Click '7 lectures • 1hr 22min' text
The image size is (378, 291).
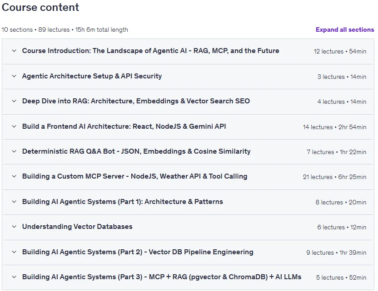(x=337, y=152)
